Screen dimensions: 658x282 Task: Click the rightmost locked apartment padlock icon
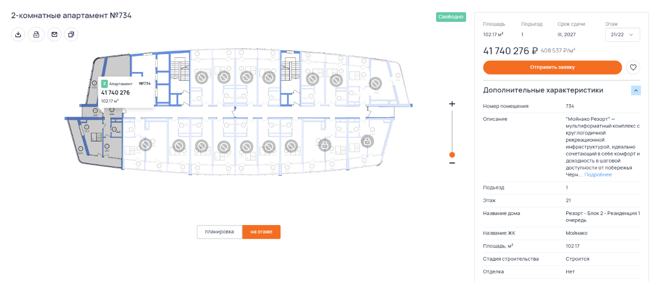point(366,141)
